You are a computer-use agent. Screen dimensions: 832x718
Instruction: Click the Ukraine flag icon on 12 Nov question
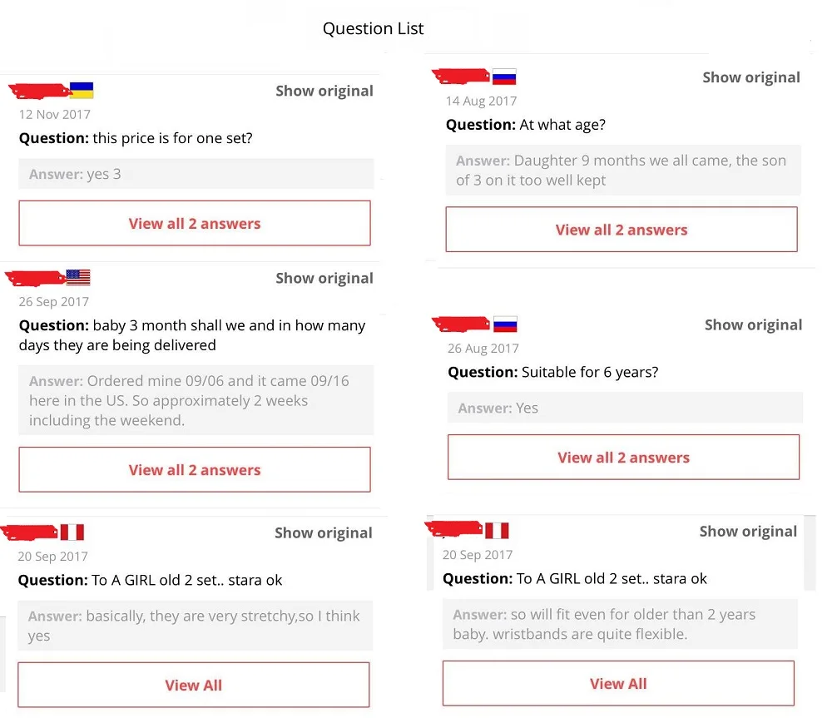[x=82, y=90]
